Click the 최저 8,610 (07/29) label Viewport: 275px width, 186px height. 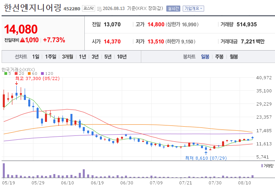pyautogui.click(x=206, y=158)
